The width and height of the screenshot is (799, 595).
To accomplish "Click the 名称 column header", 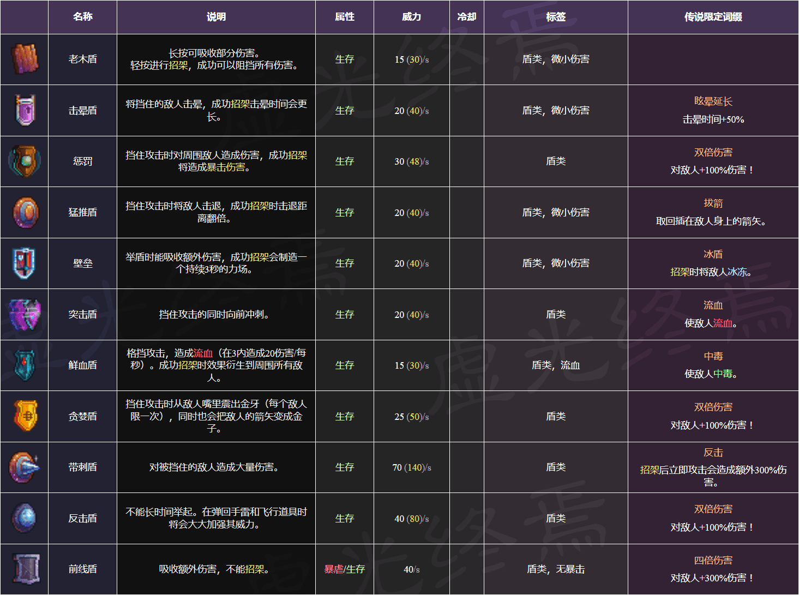I will click(x=82, y=17).
